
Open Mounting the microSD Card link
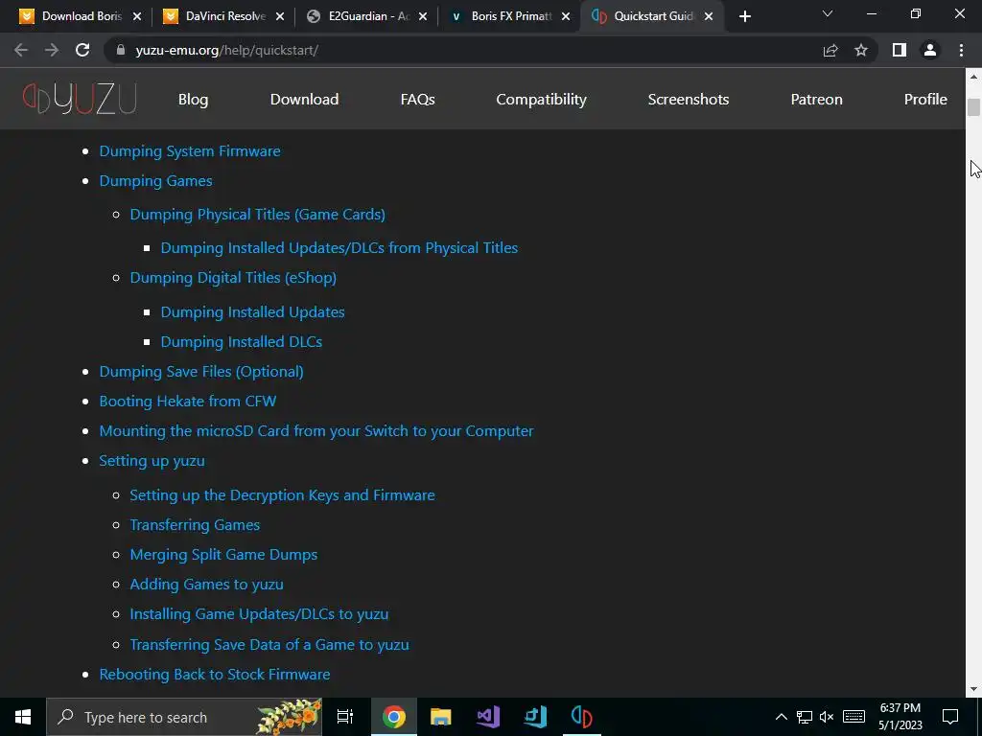click(316, 431)
